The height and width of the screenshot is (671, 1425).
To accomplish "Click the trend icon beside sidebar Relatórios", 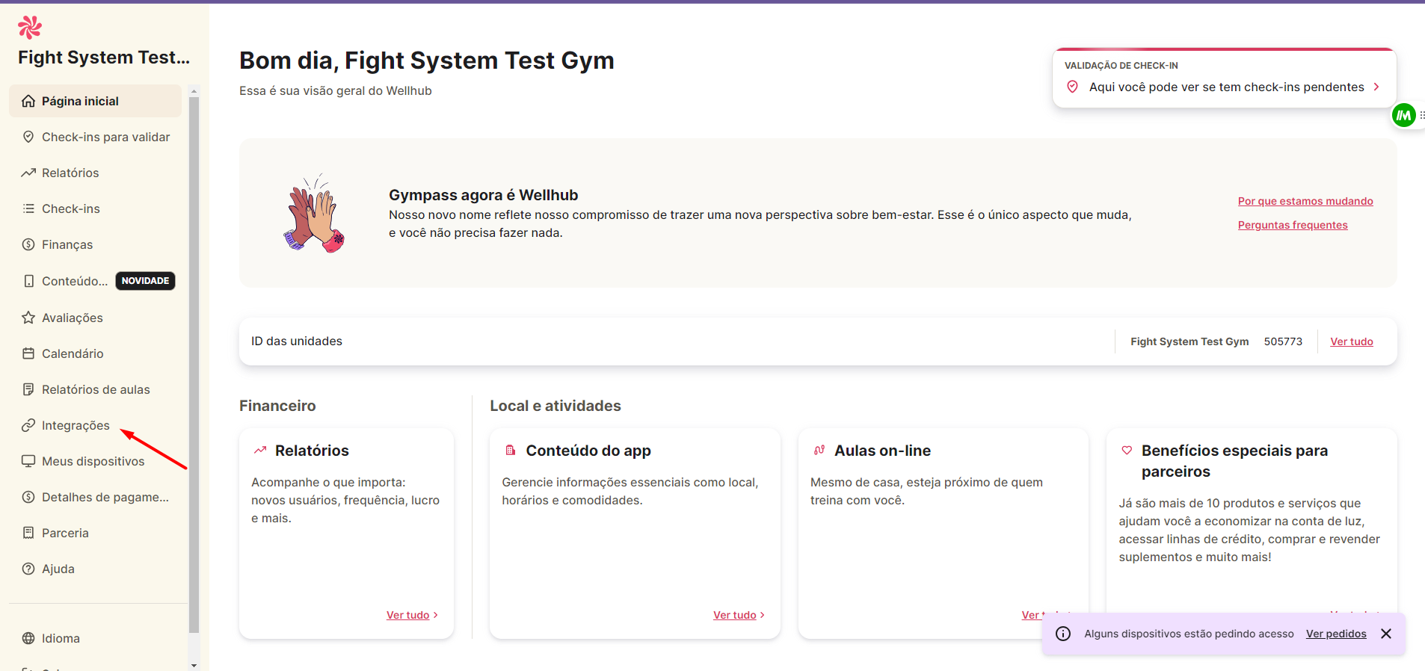I will [28, 173].
